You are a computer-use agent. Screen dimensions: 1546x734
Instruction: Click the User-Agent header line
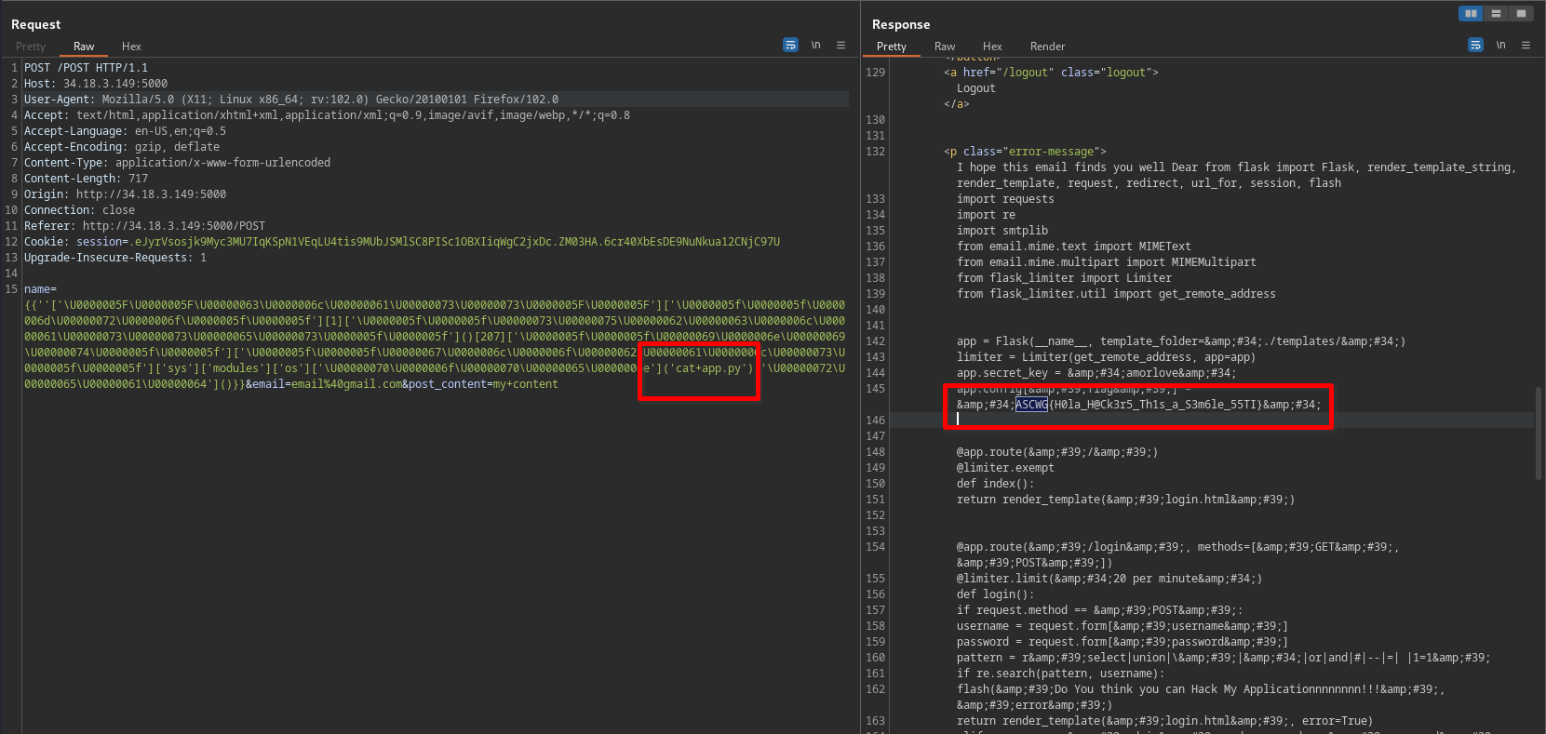coord(291,100)
